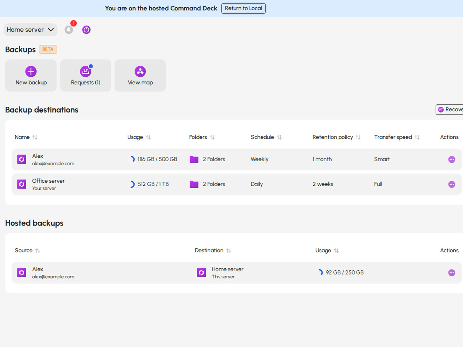The image size is (463, 347).
Task: Sort by Folders column
Action: (x=212, y=137)
